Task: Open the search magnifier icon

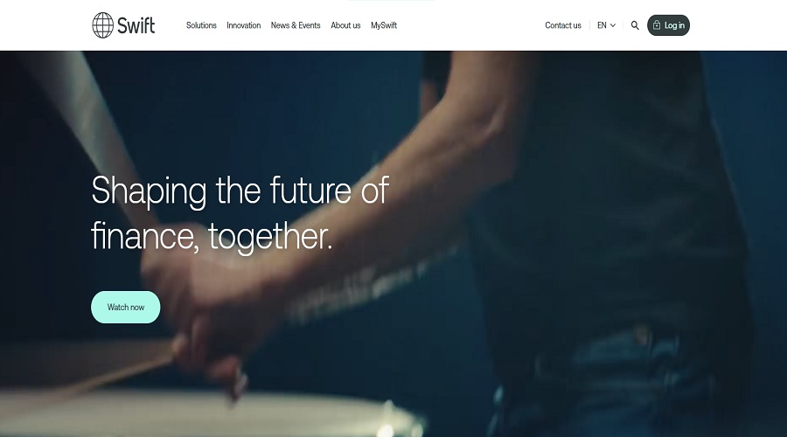Action: pos(635,25)
